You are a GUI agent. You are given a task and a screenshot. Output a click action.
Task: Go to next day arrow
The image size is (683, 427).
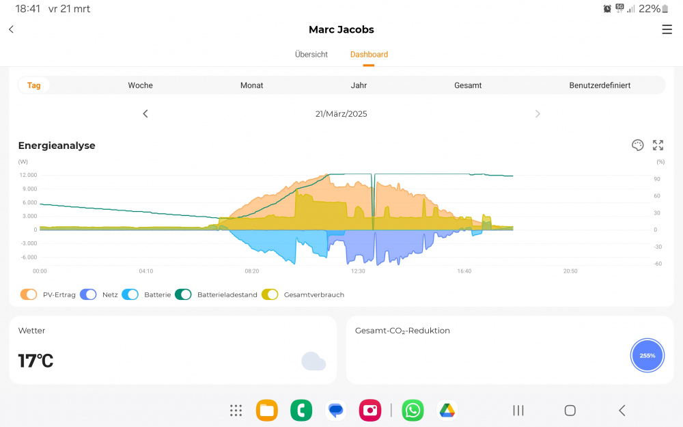click(x=538, y=114)
